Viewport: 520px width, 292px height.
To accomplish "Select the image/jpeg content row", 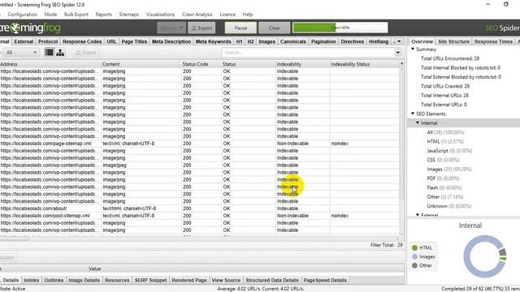I will (200, 165).
